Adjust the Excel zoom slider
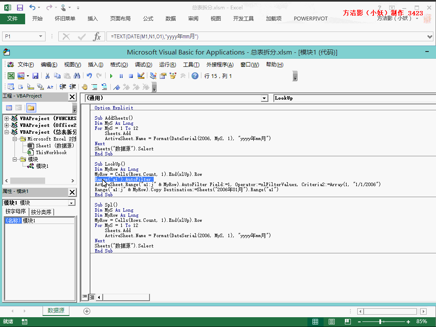 coord(380,322)
